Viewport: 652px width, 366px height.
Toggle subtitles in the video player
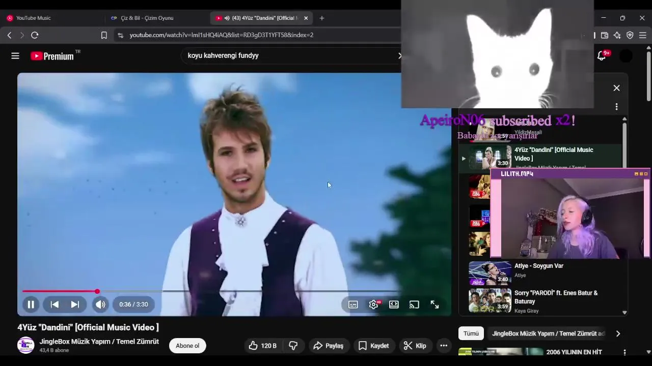point(353,304)
